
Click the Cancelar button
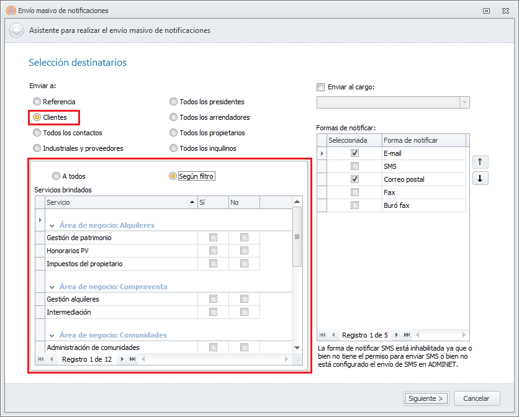(477, 398)
